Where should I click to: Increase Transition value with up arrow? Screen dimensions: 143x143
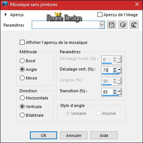[115, 90]
